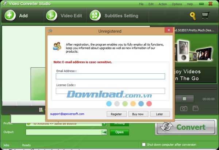Click the support@apowersoft.com email link
The height and width of the screenshot is (150, 219).
click(67, 114)
